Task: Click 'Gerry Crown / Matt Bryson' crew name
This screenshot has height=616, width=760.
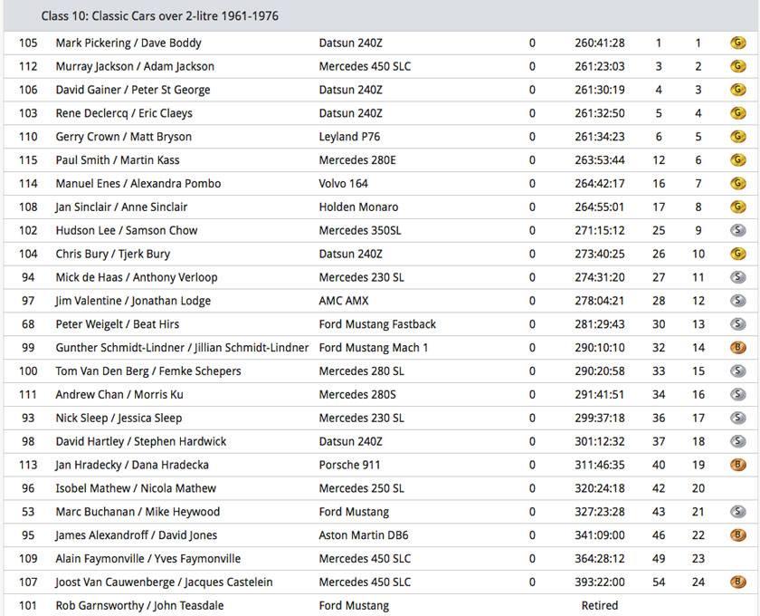Action: 124,137
